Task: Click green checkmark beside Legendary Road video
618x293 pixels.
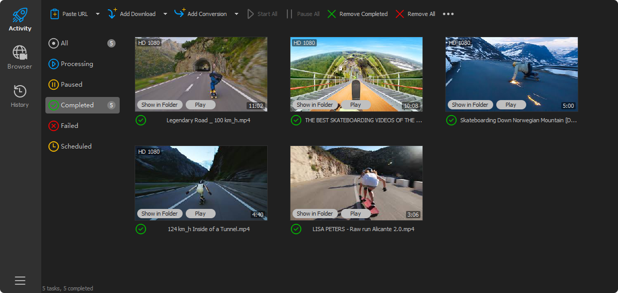Action: click(x=141, y=120)
